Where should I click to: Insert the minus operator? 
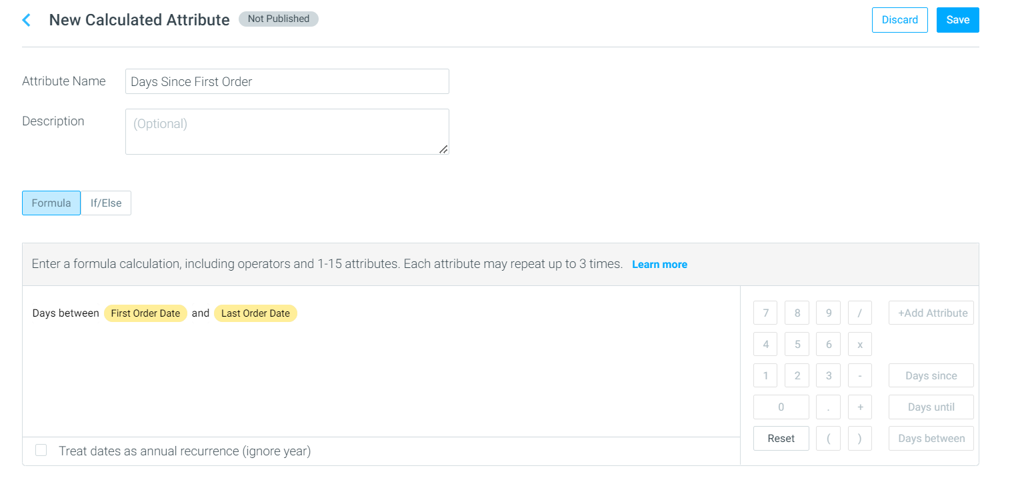tap(860, 375)
